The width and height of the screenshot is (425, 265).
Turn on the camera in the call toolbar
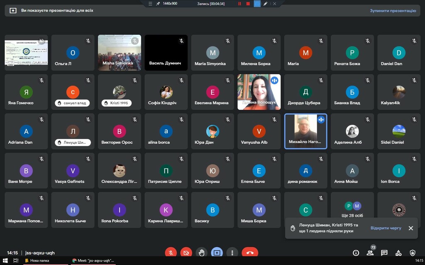click(x=186, y=253)
